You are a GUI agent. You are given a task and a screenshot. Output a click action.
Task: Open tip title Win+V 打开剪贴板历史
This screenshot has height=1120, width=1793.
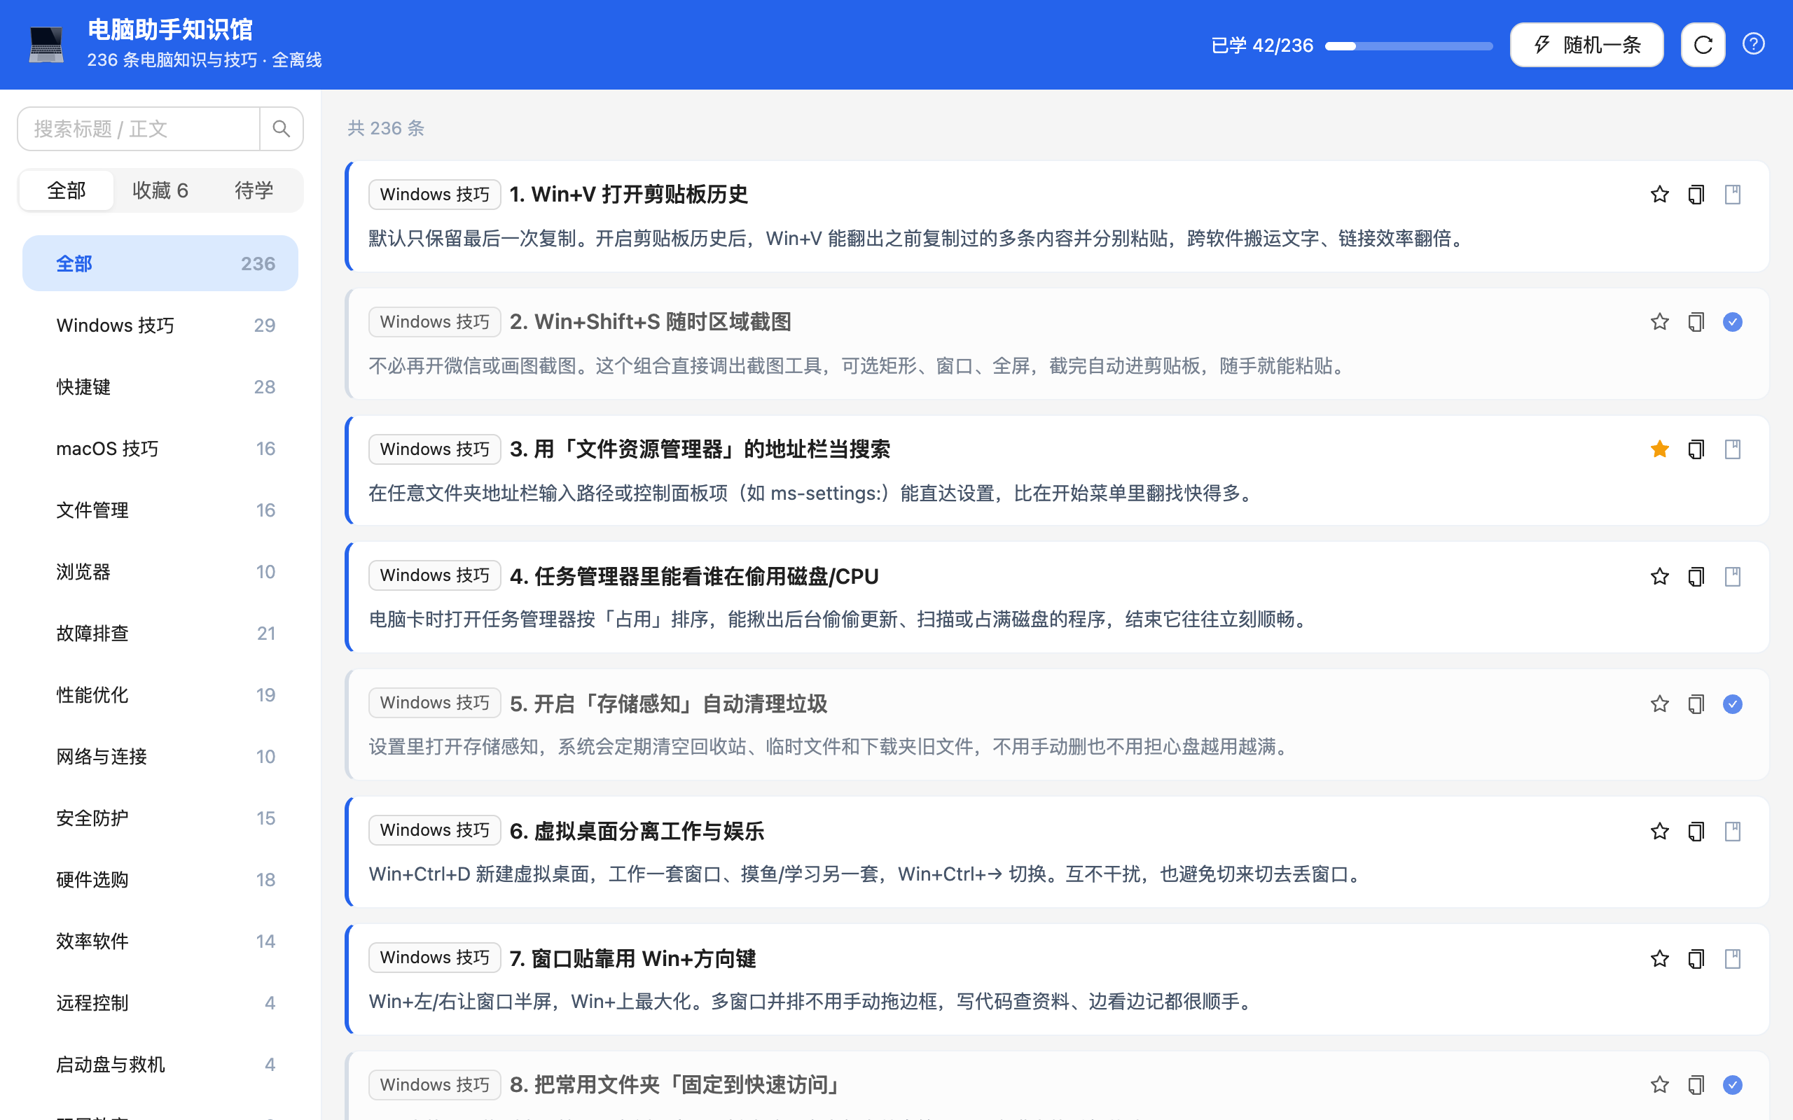tap(628, 195)
